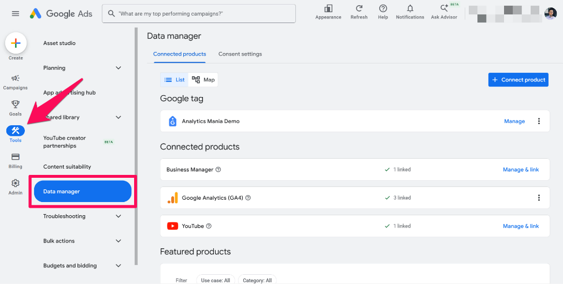Open Billing section
563x284 pixels.
[16, 160]
